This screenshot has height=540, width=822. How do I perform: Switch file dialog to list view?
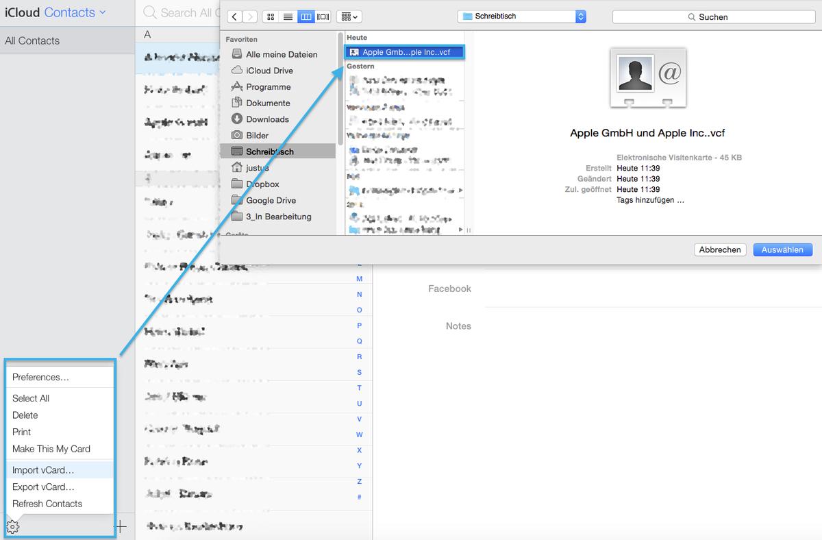pyautogui.click(x=288, y=16)
